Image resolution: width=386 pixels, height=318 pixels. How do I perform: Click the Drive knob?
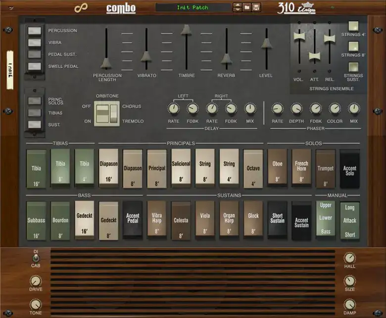(x=36, y=281)
